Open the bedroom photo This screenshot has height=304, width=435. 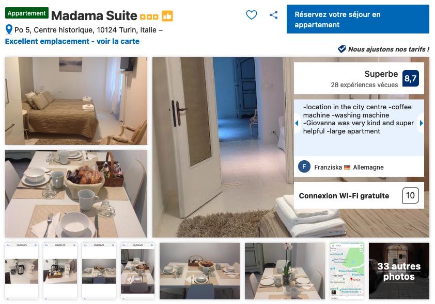pyautogui.click(x=76, y=101)
